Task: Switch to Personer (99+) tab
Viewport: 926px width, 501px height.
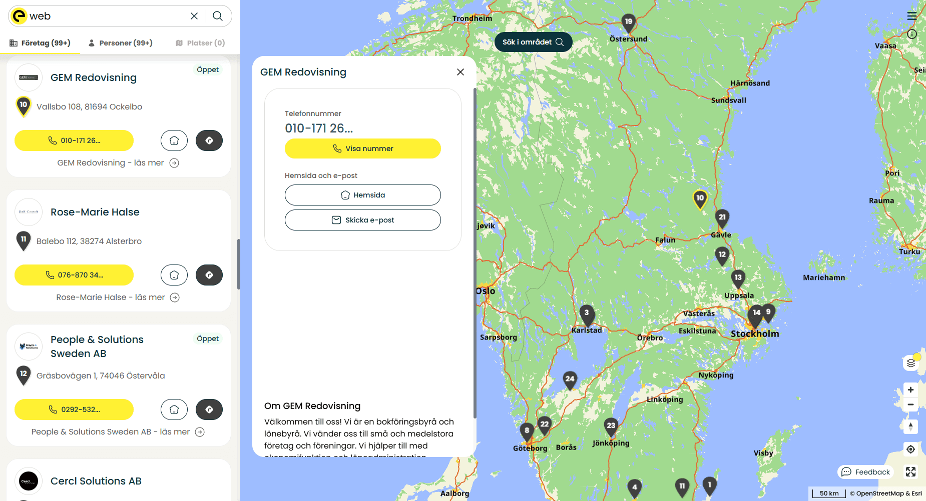Action: click(120, 43)
